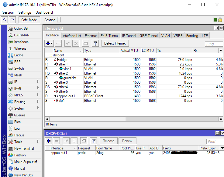Sort the interface table by Type column
The image size is (224, 177).
[102, 51]
